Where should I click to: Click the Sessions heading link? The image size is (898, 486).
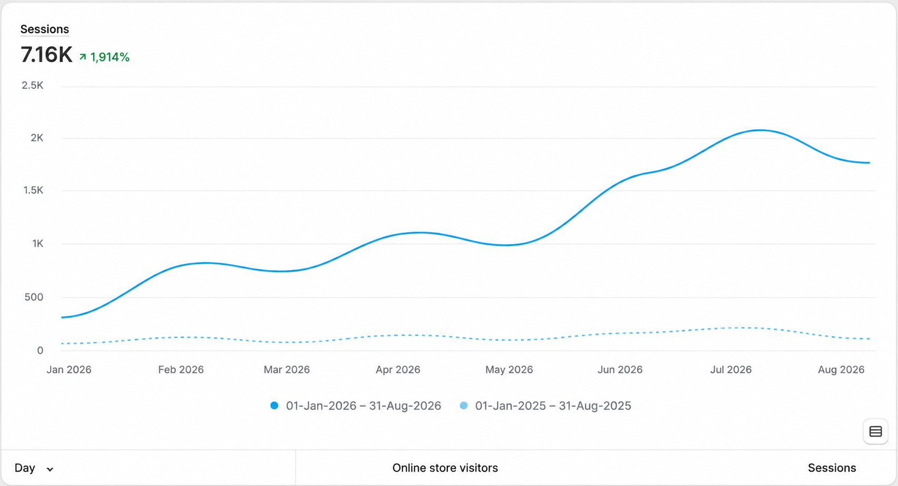pyautogui.click(x=45, y=29)
